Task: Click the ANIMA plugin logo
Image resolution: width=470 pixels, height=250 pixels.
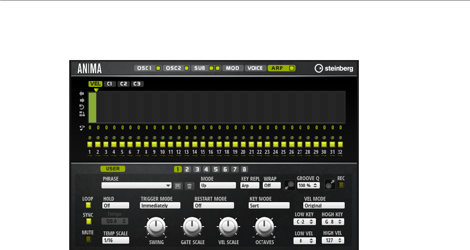Action: click(x=89, y=68)
